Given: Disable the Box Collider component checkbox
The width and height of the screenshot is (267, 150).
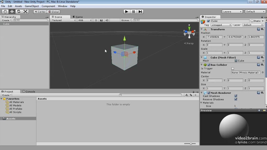Looking at the screenshot, I should tap(209, 65).
